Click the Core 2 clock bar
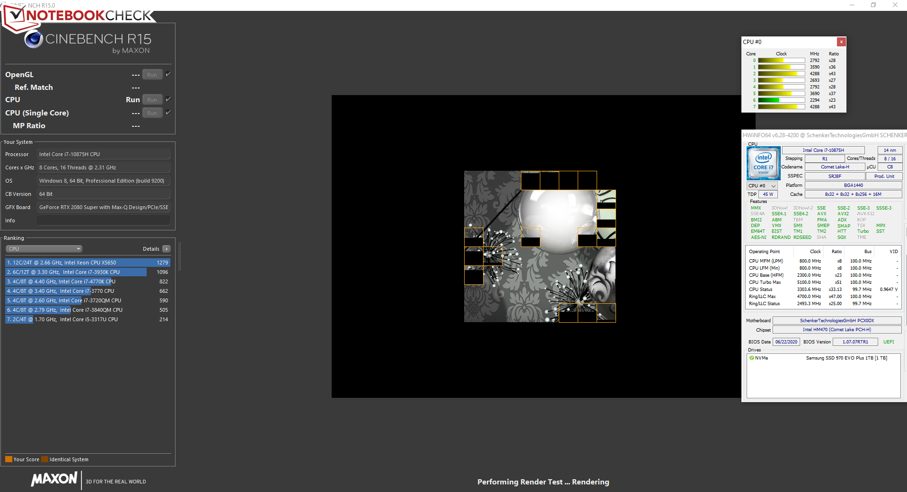Screen dimensions: 907x492 [781, 74]
